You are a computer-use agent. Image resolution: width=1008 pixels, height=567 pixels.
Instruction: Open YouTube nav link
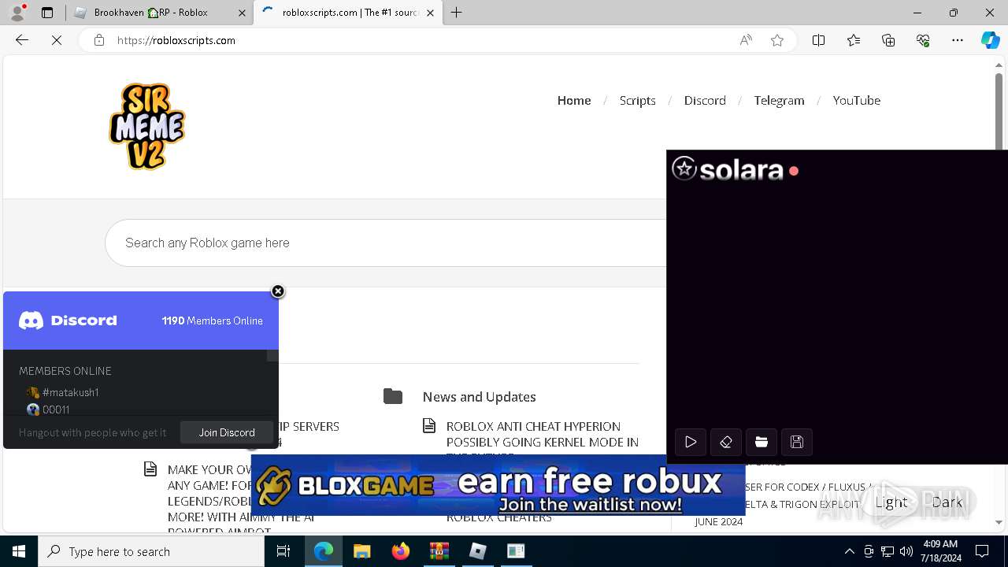click(857, 100)
